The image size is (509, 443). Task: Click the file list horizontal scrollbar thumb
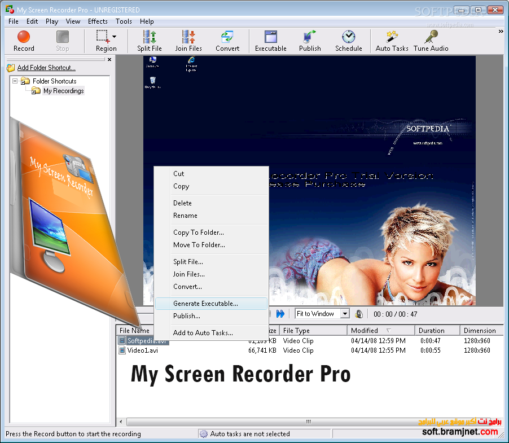[308, 422]
